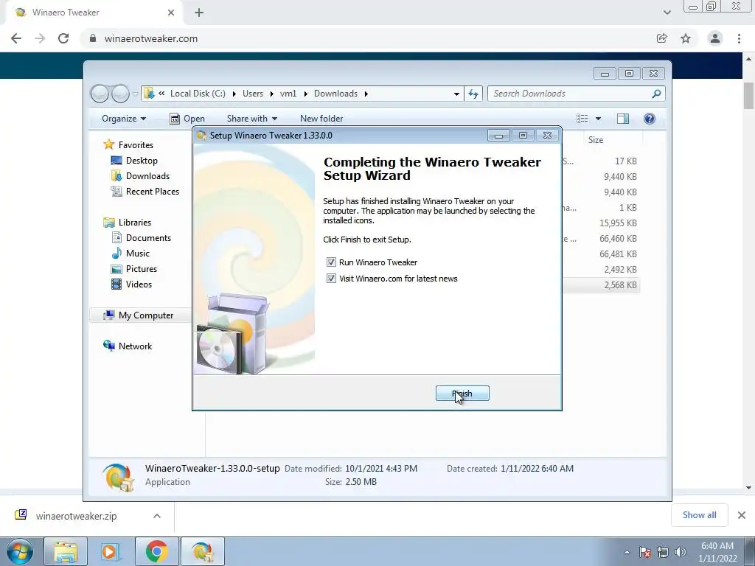Open Windows Media Player taskbar icon

[x=111, y=551]
